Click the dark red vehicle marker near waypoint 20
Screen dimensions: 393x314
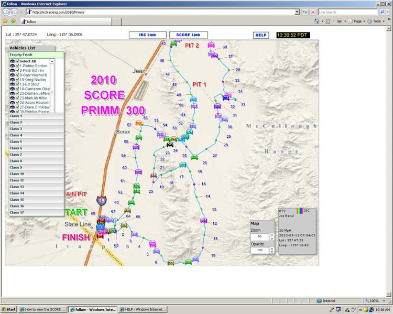coord(154,176)
